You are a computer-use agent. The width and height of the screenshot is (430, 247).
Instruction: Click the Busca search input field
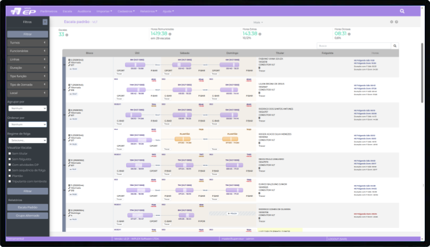(354, 46)
